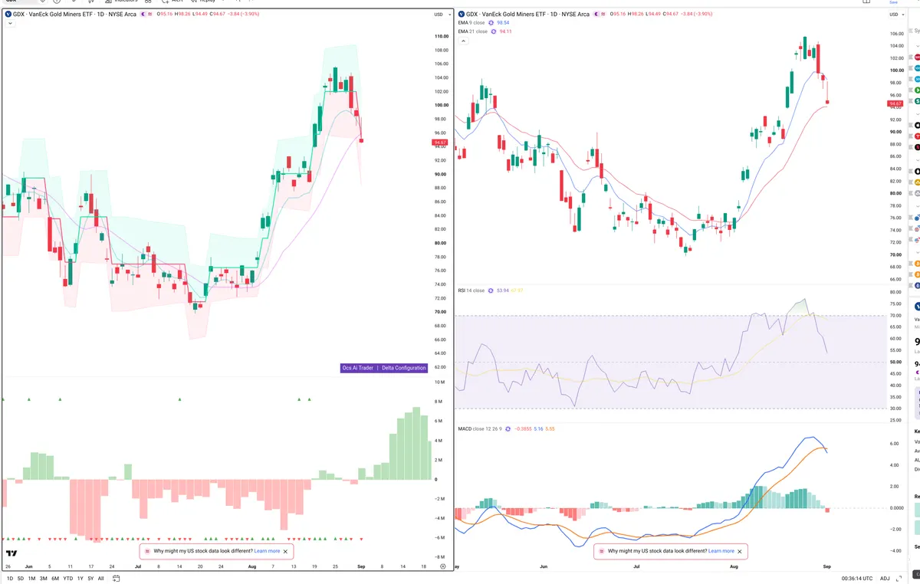
Task: Select the RSI 14 close legend label
Action: coord(472,290)
